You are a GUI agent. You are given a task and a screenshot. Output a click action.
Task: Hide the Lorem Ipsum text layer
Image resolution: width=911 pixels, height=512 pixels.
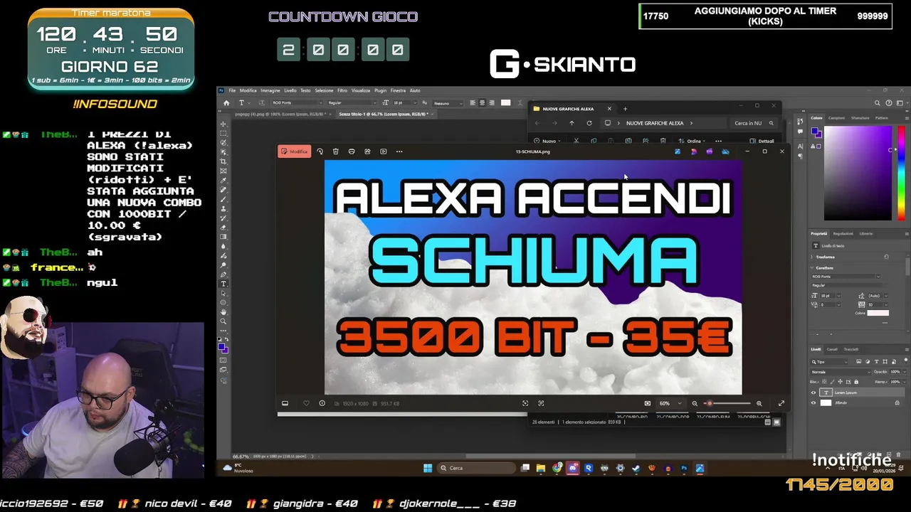[x=813, y=393]
